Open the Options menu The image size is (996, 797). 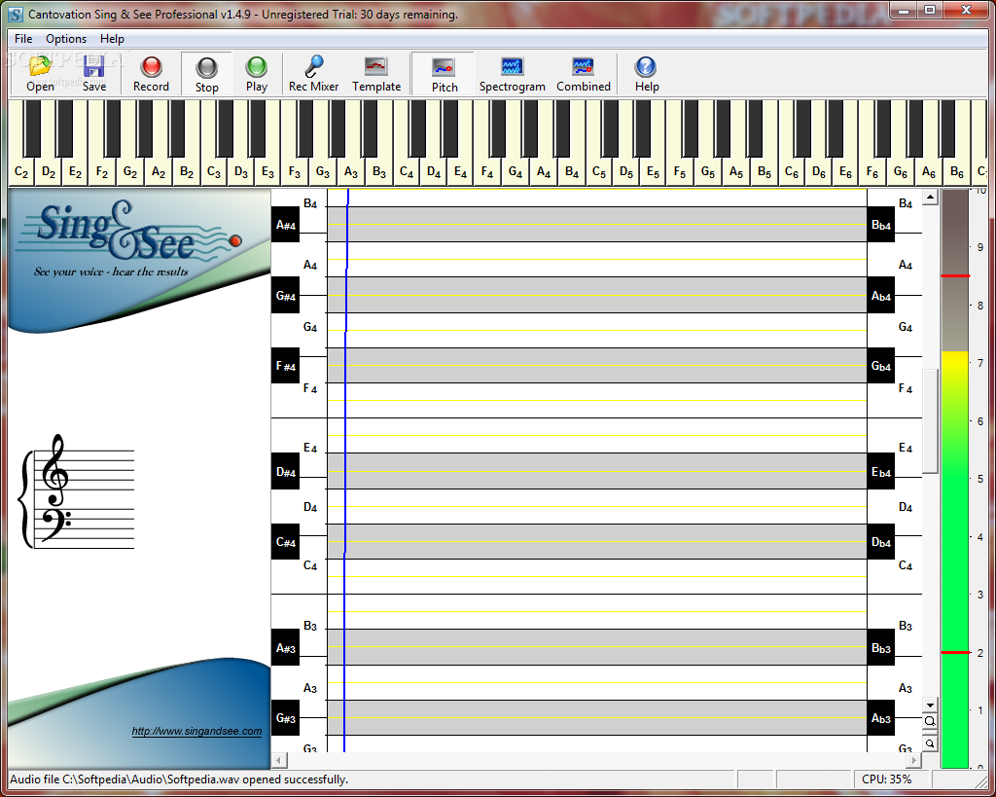click(x=66, y=39)
